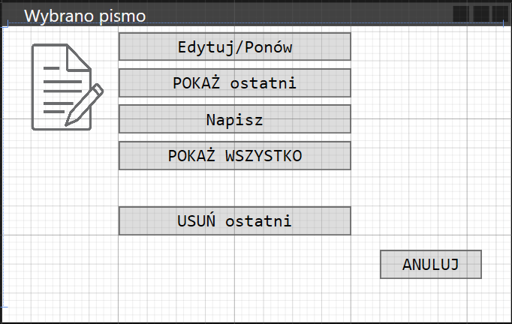
Task: Click the rightmost dark window control square
Action: click(x=500, y=14)
